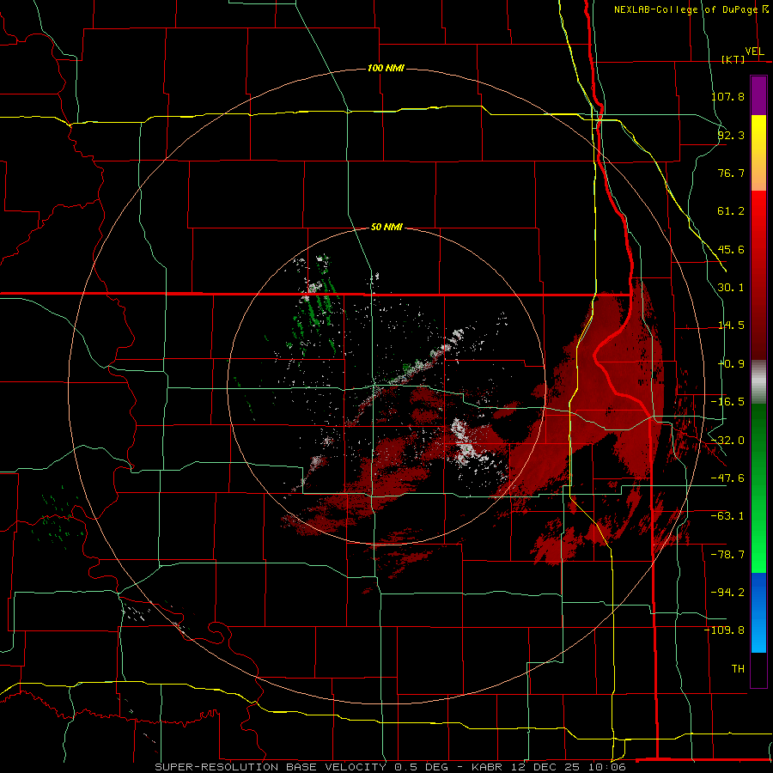Viewport: 773px width, 773px height.
Task: Click the 92.3 value on the velocity scale
Action: (x=731, y=135)
